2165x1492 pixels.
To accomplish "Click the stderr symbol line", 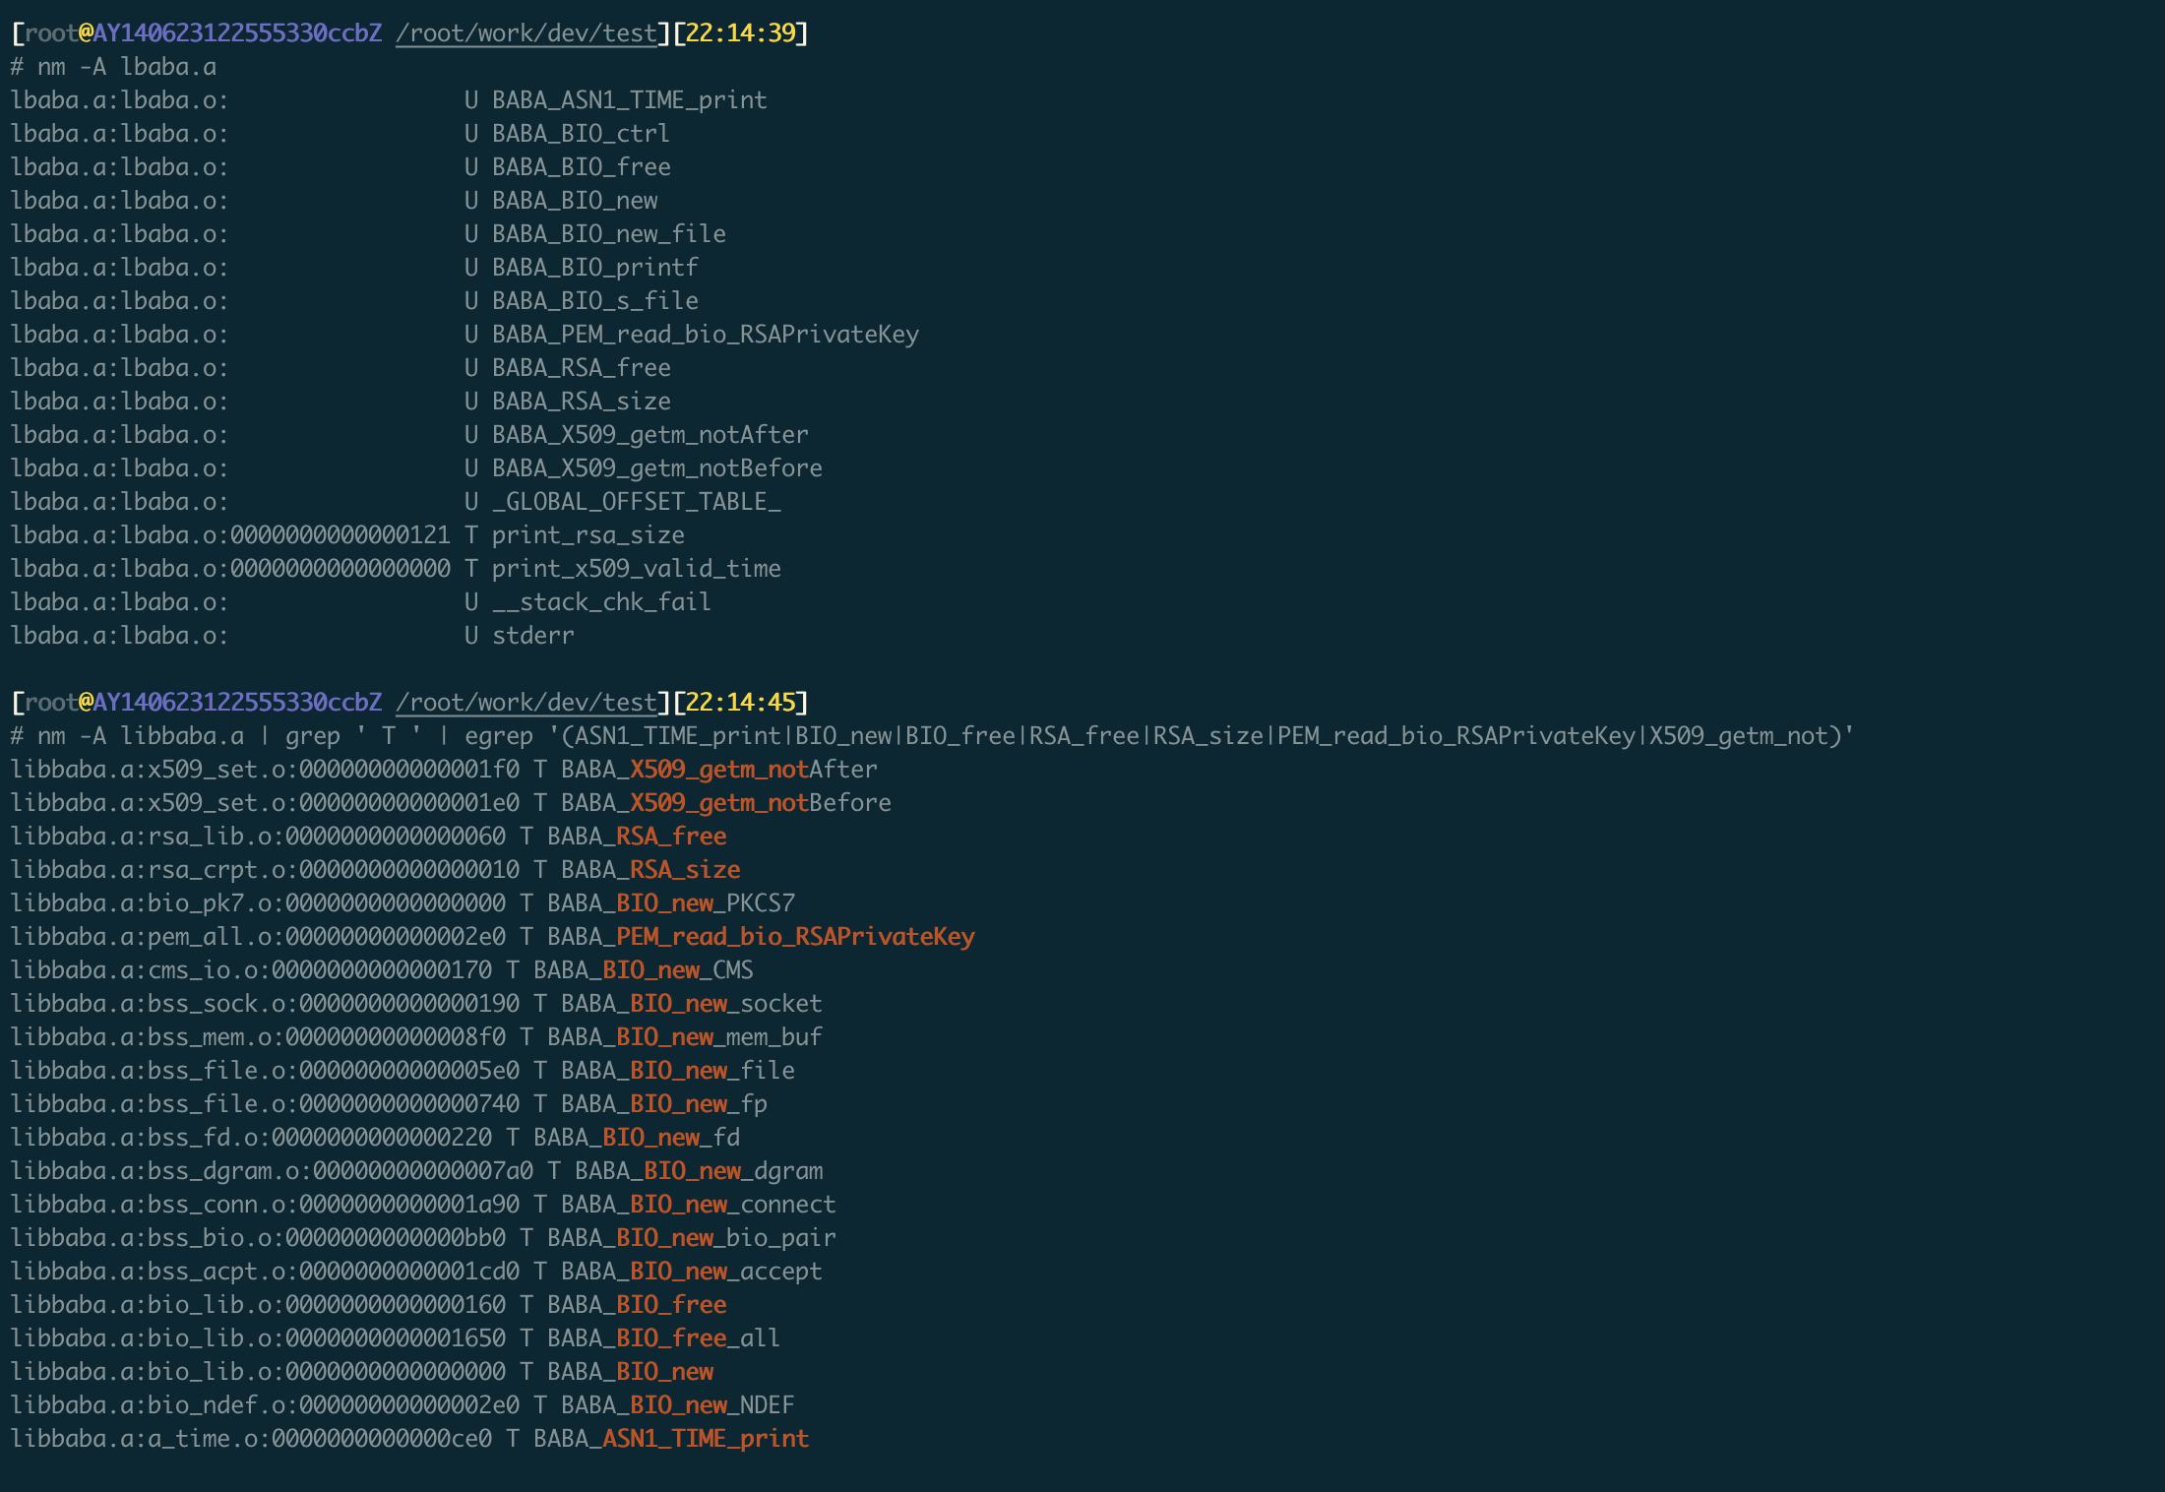I will (x=532, y=636).
